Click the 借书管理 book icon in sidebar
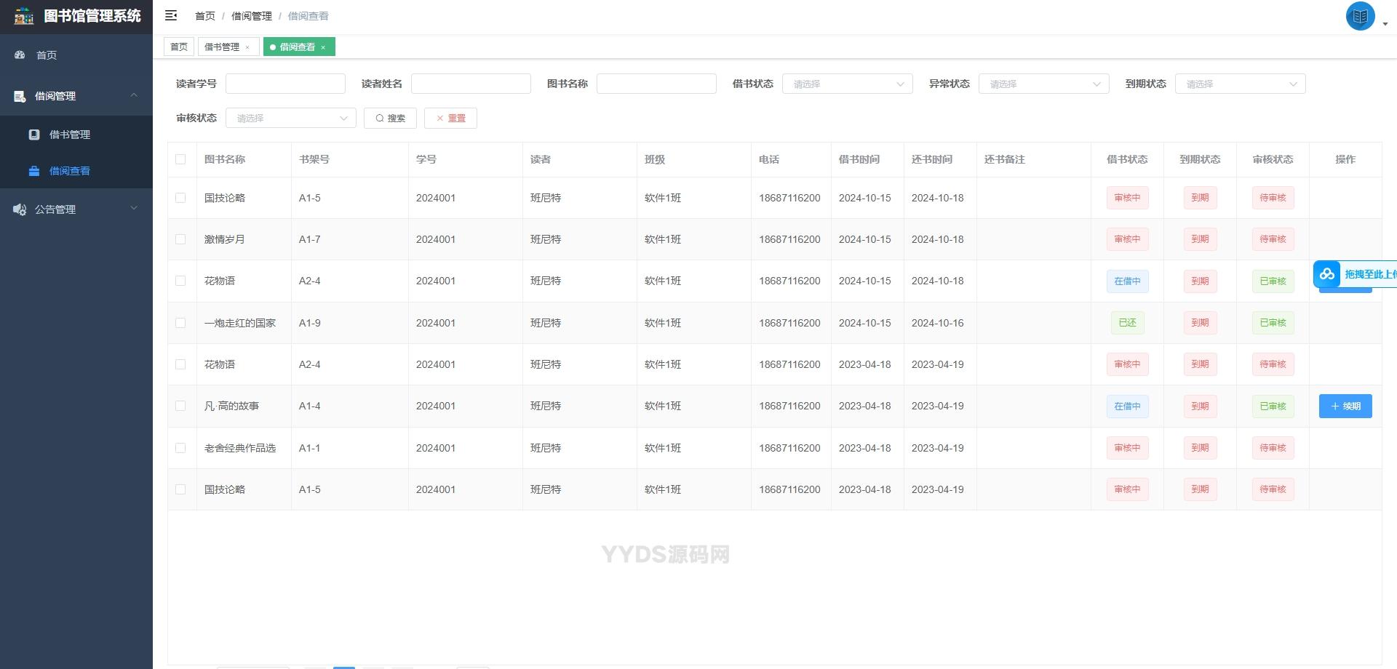This screenshot has width=1397, height=669. point(34,135)
